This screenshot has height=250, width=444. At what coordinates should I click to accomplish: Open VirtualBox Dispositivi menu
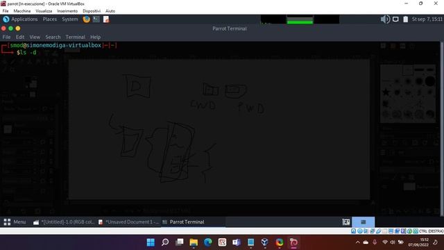[x=92, y=11]
